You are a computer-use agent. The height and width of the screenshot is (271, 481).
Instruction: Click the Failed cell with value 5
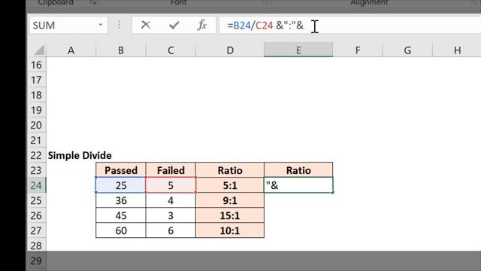pyautogui.click(x=171, y=185)
